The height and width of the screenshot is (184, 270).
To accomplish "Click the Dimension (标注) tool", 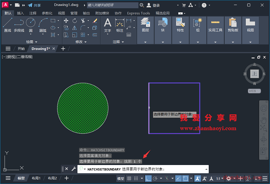I will pos(120,25).
